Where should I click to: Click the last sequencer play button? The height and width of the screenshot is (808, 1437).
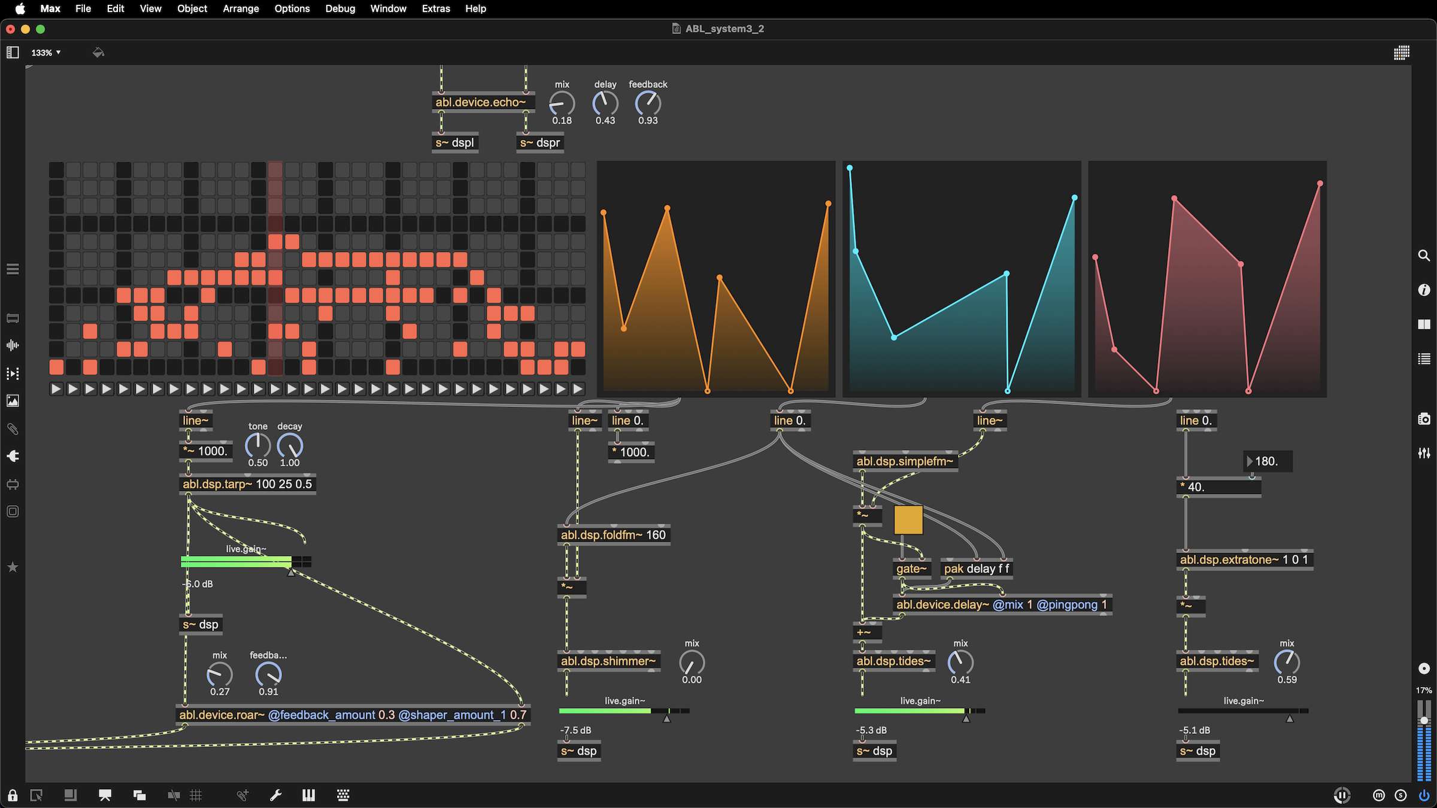point(578,389)
